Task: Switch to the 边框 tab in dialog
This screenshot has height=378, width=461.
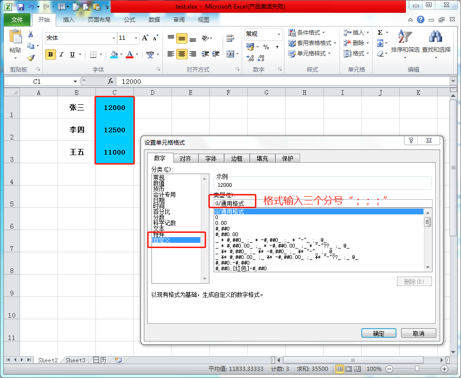Action: click(x=237, y=158)
